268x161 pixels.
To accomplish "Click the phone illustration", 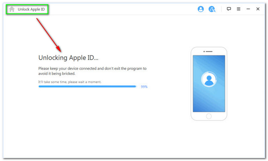I will 209,84.
